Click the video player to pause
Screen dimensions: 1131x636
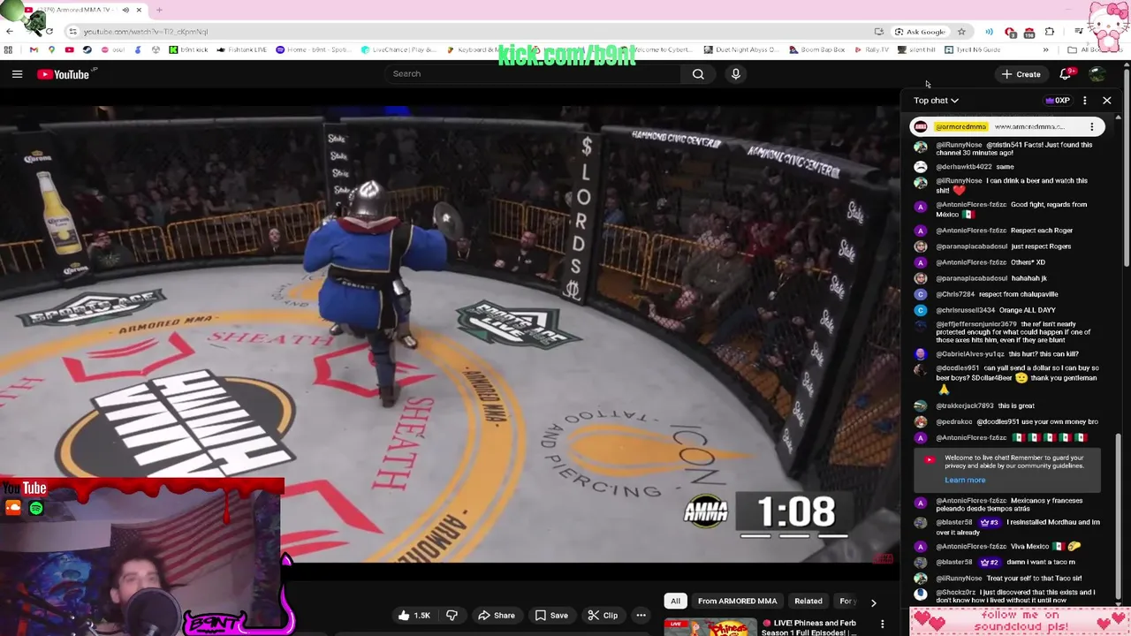[449, 336]
